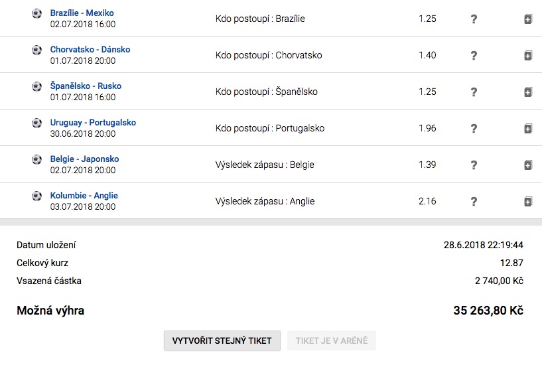
Task: Go to Belgie - Japonsko match details
Action: [x=84, y=159]
